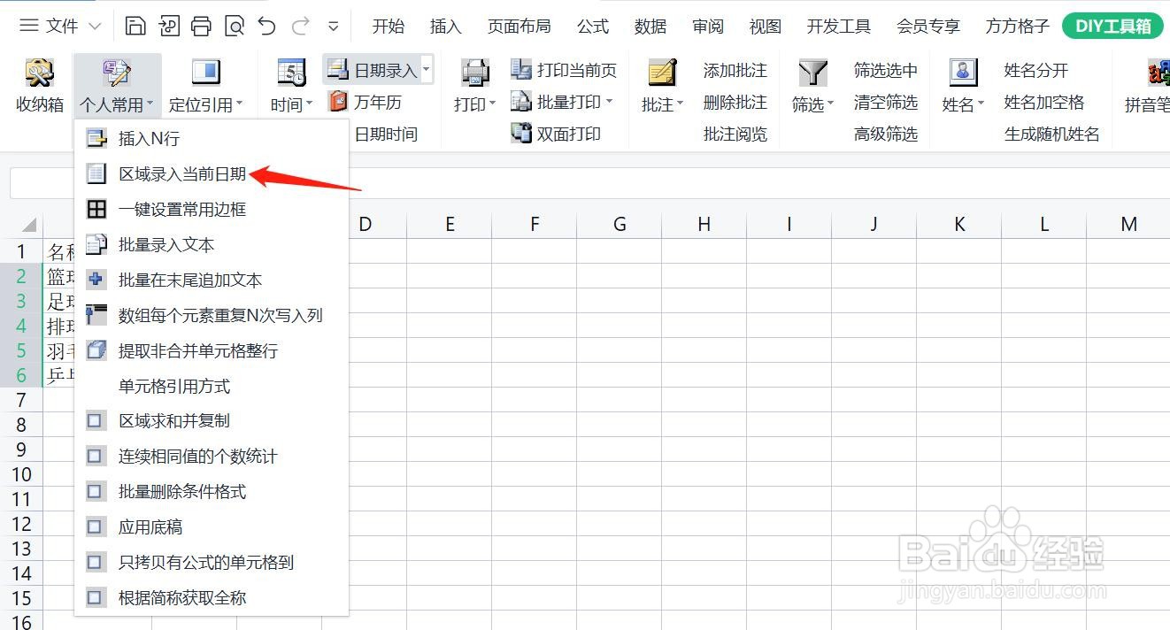Open the 日期录入 dropdown arrow
The height and width of the screenshot is (630, 1170).
426,69
